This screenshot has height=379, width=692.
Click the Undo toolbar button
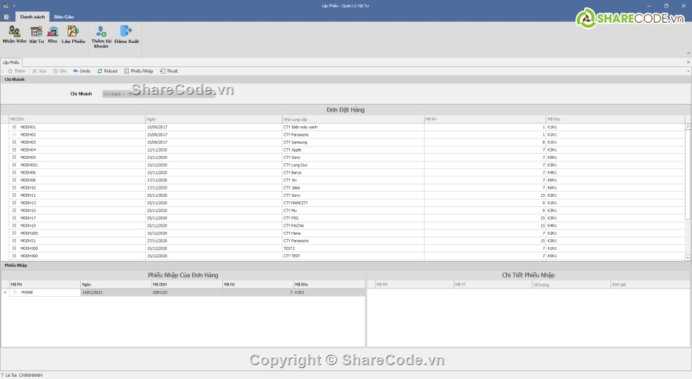tap(82, 71)
